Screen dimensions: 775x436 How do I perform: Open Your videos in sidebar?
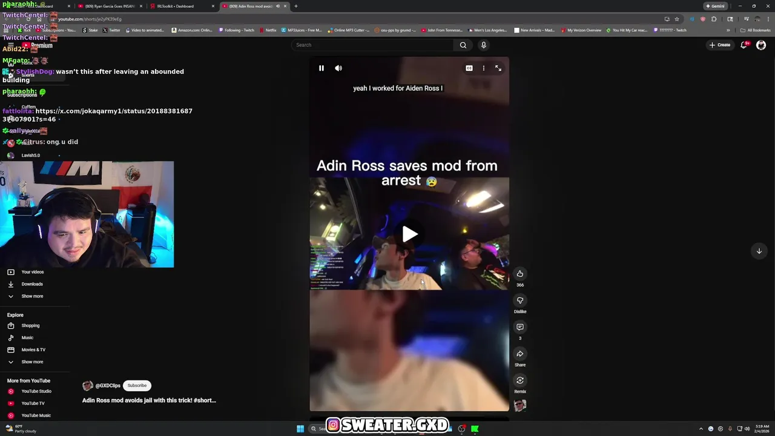[33, 272]
